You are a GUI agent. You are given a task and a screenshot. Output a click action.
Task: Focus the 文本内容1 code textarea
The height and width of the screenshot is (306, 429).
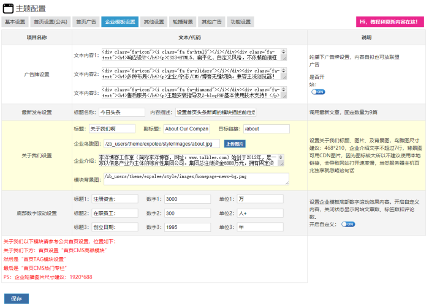click(192, 56)
